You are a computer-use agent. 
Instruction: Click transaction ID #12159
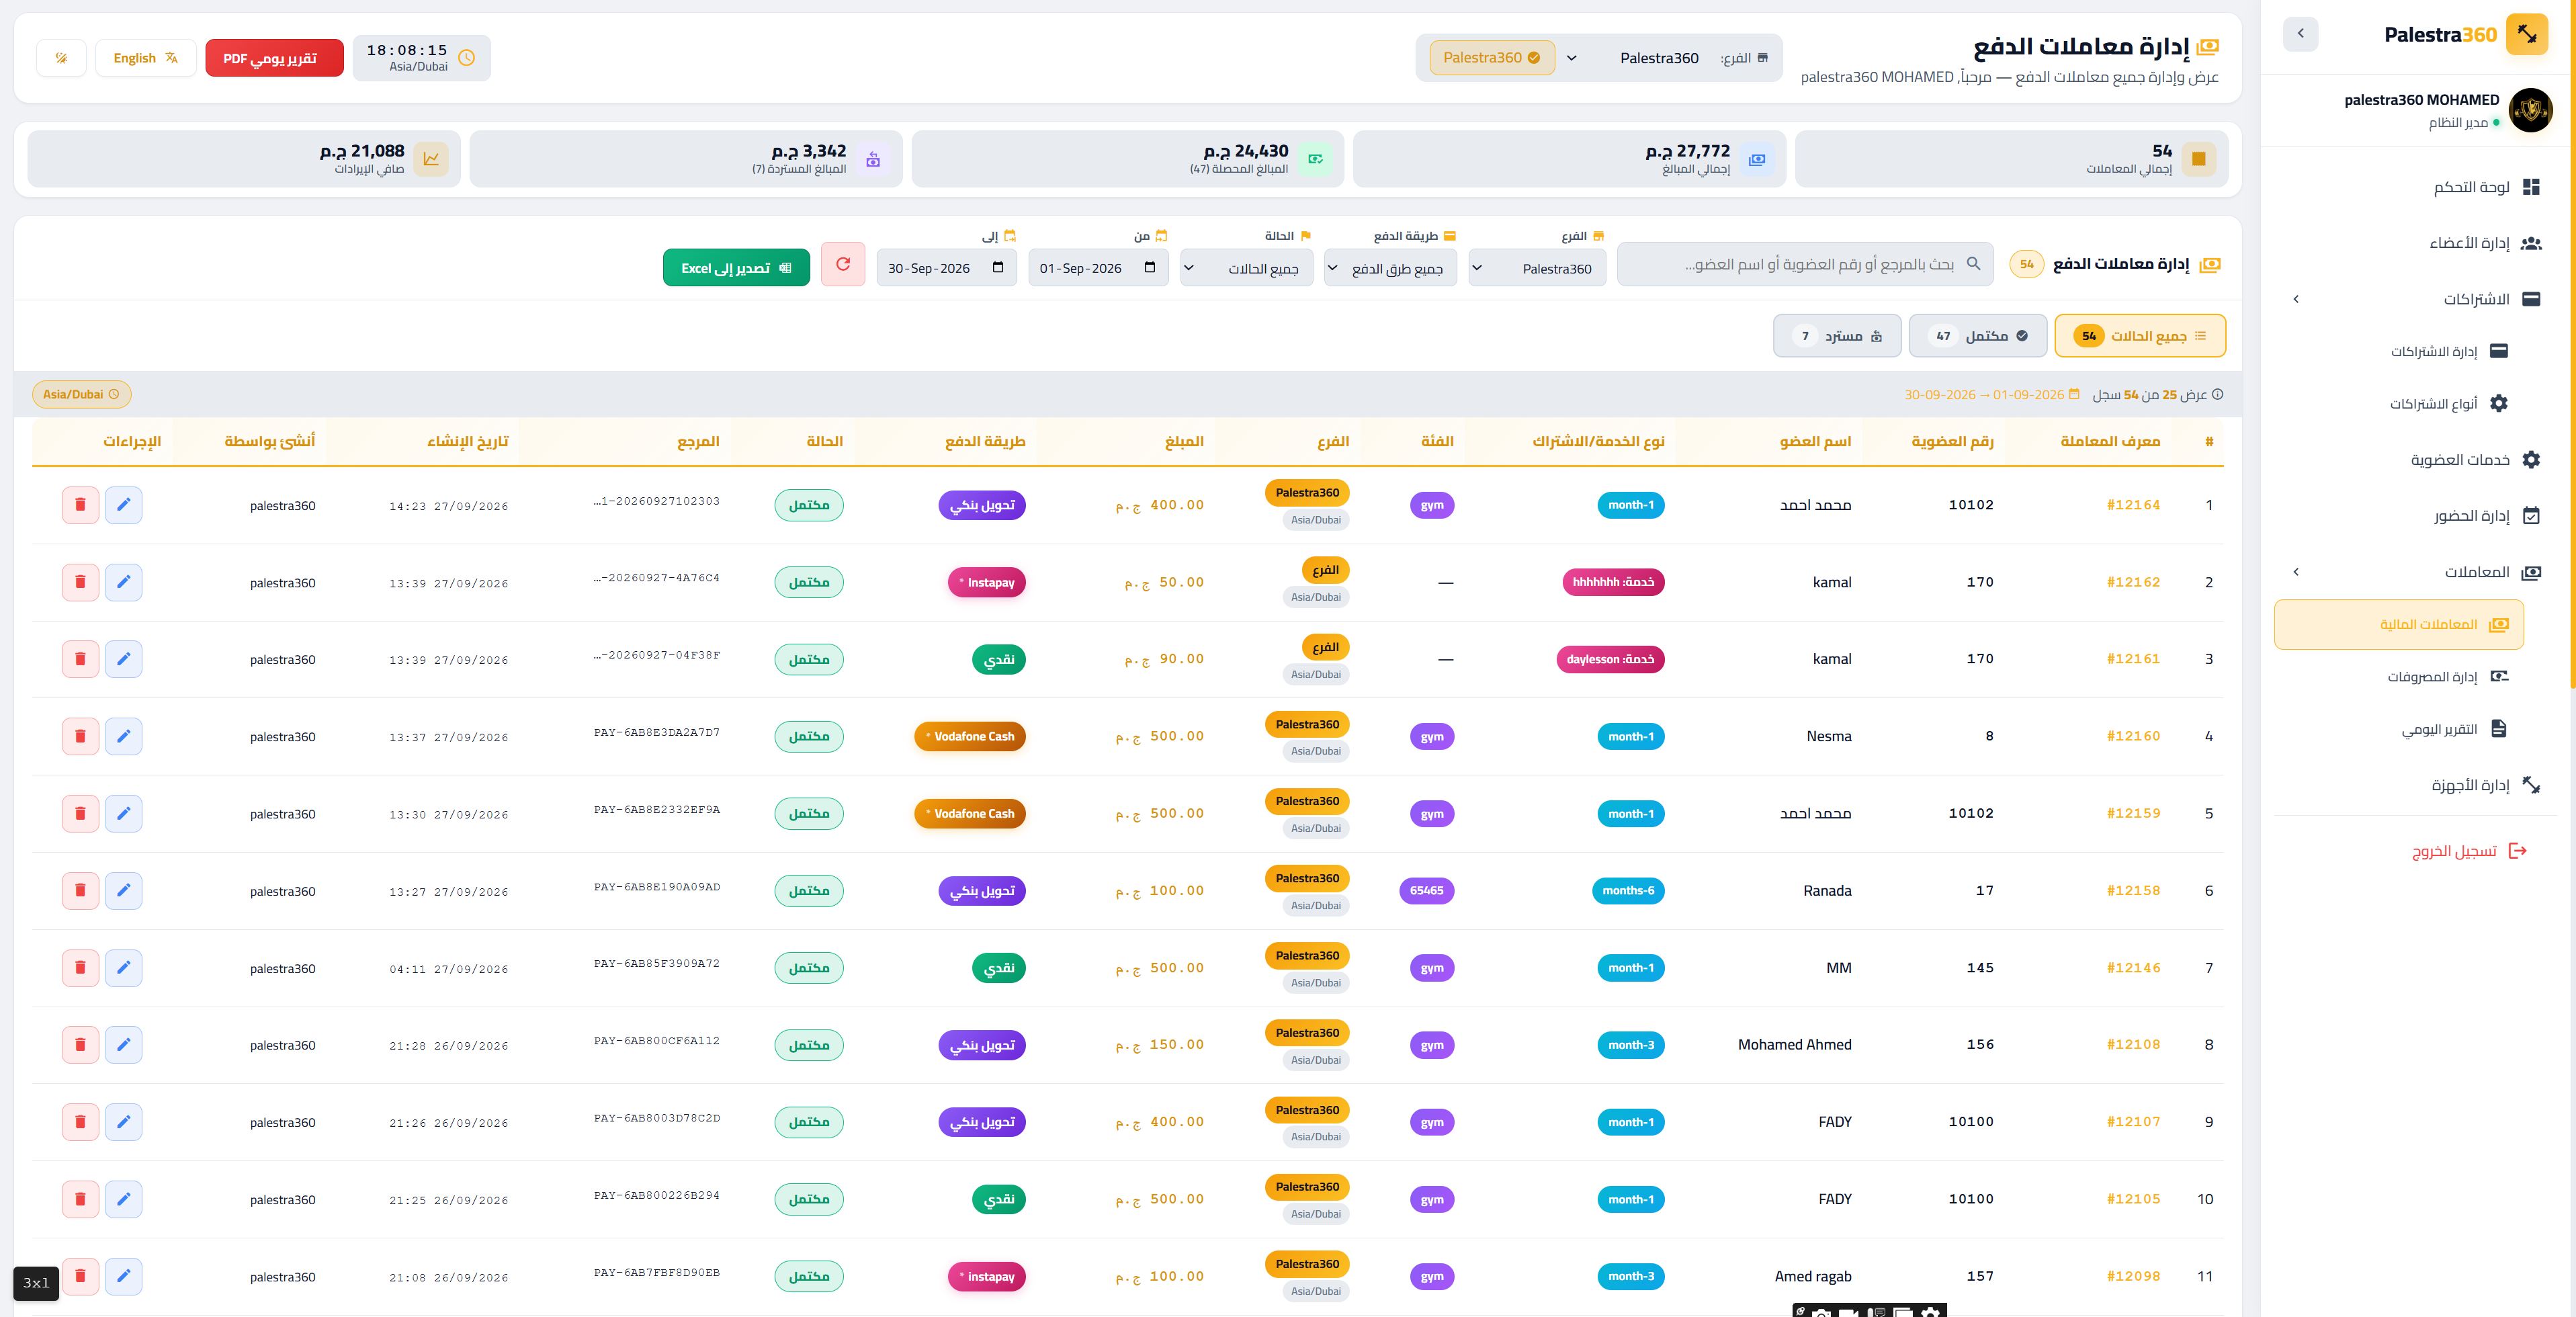point(2133,813)
